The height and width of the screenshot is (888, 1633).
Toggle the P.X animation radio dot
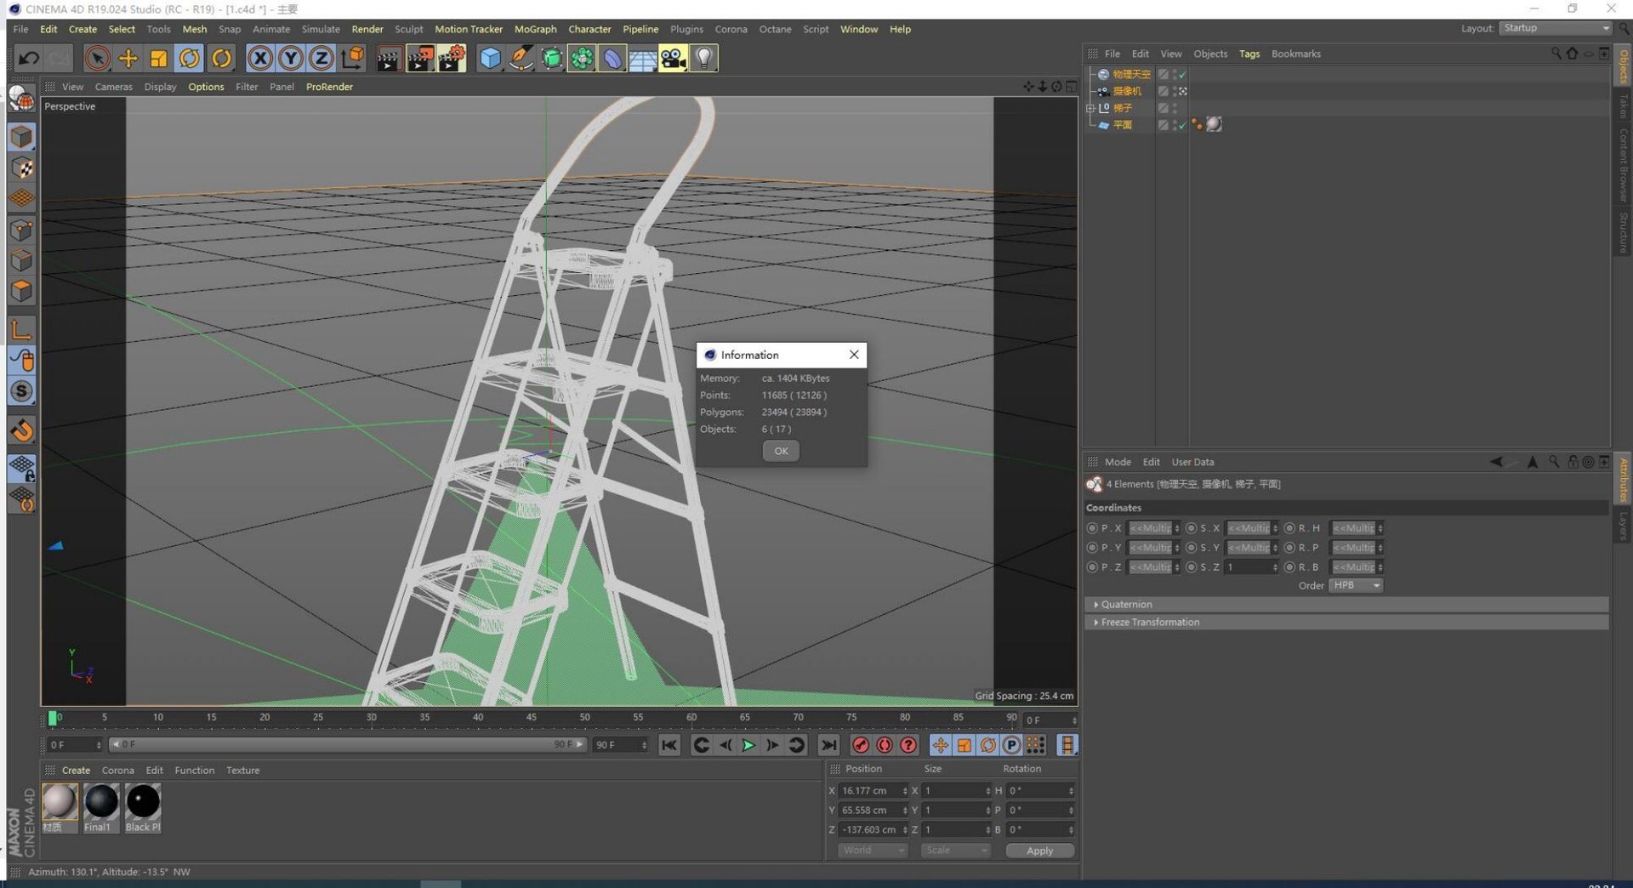click(x=1092, y=528)
